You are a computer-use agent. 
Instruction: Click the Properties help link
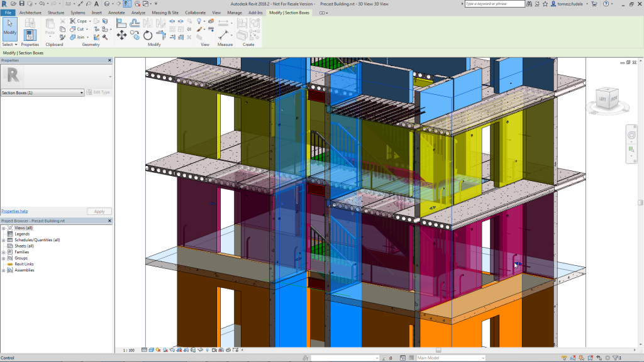pos(14,211)
